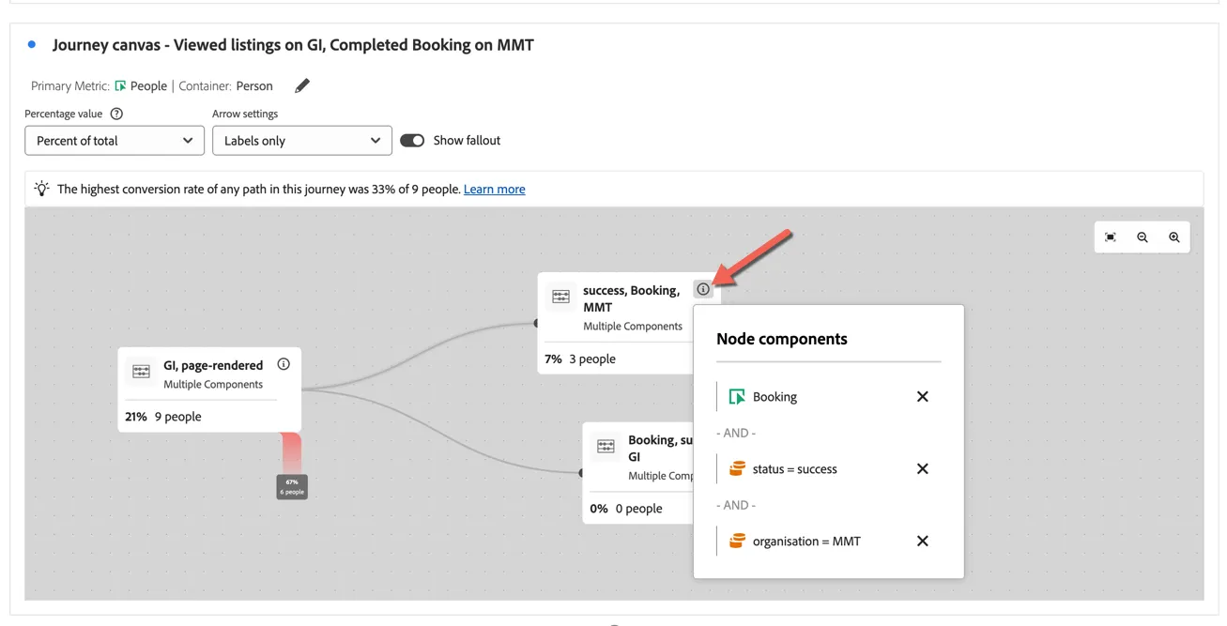The height and width of the screenshot is (626, 1227).
Task: Open the Percentage value help icon
Action: click(116, 114)
